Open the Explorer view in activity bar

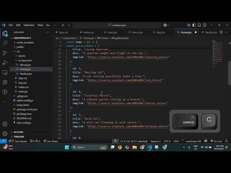pyautogui.click(x=5, y=34)
